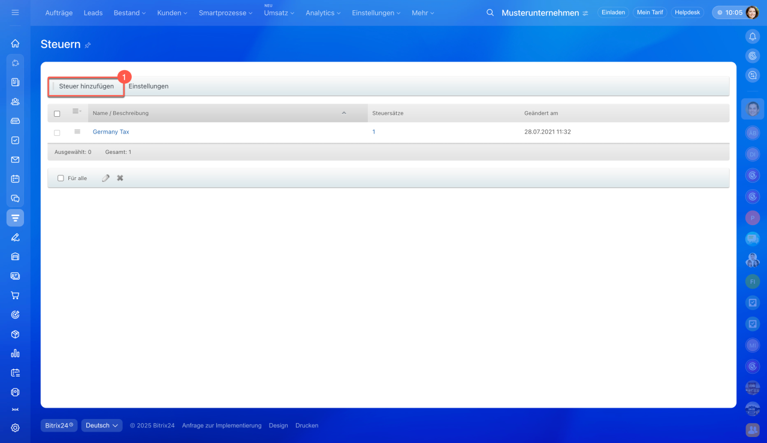
Task: Click the date '28.07.2021 11:32' cell
Action: [548, 132]
